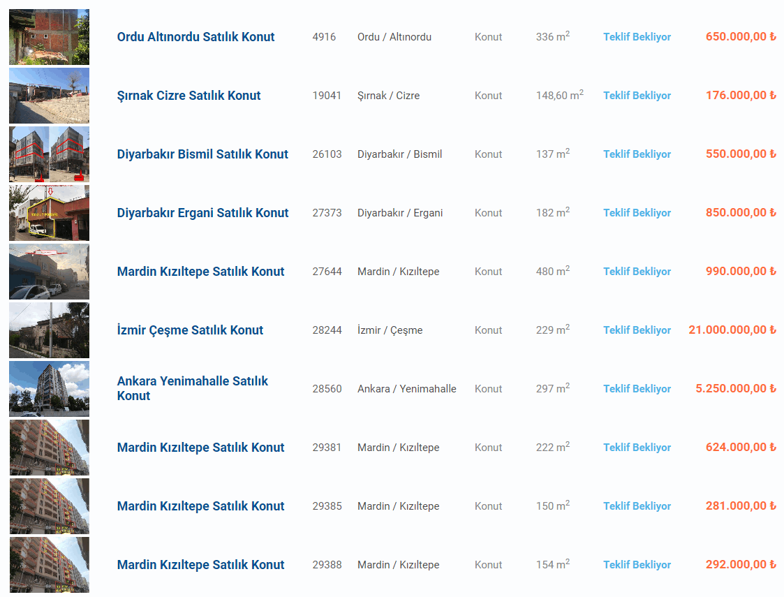Image resolution: width=784 pixels, height=597 pixels.
Task: Open the Şırnak Cizre Satılık Konut title link
Action: [x=188, y=96]
